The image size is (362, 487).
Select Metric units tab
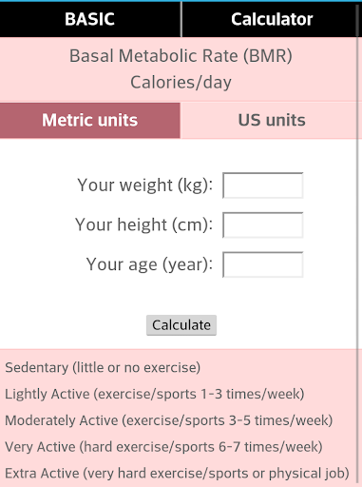tap(90, 120)
